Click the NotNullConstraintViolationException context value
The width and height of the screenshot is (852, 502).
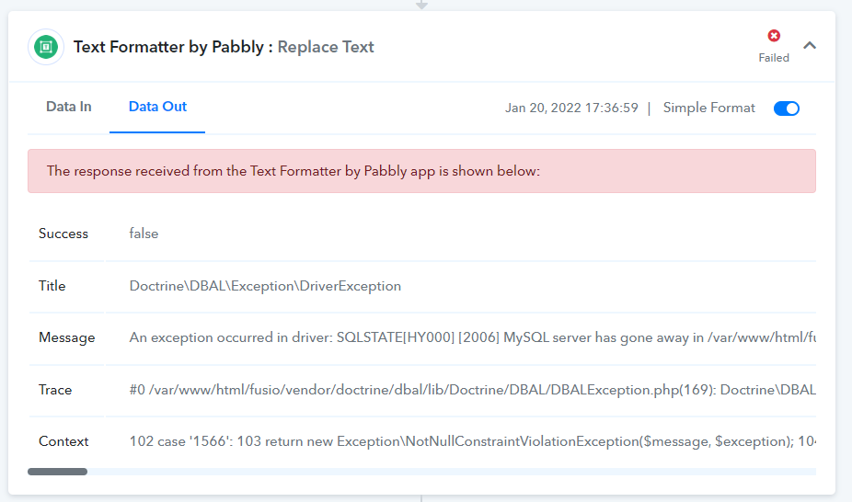pyautogui.click(x=472, y=441)
